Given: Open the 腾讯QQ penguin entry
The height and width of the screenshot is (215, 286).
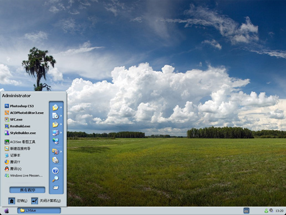Looking at the screenshot, I should [x=13, y=169].
